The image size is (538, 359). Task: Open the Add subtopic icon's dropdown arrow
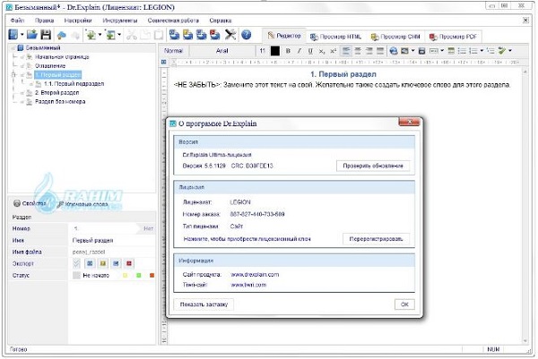click(x=119, y=35)
